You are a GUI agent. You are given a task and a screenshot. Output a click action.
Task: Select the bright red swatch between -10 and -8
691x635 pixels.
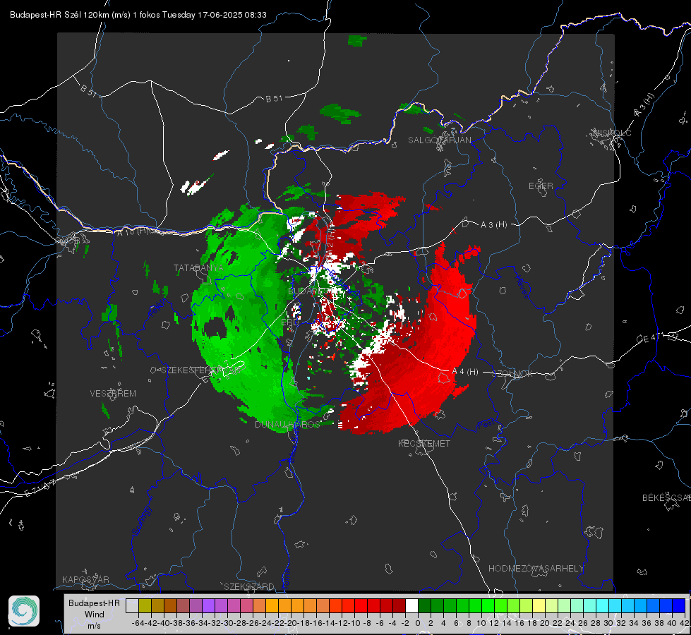[361, 605]
